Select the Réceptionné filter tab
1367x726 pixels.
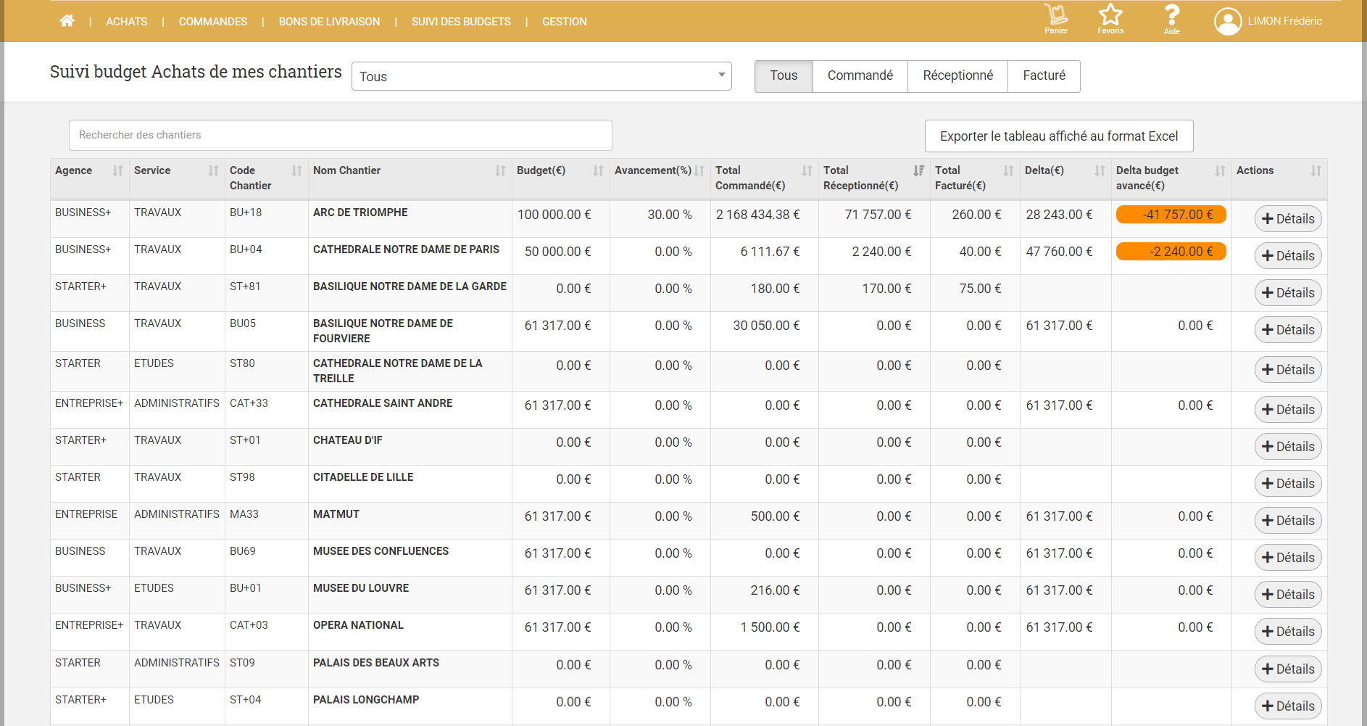pyautogui.click(x=957, y=76)
